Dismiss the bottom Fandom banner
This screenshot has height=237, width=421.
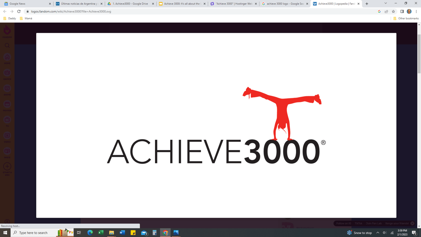(412, 223)
